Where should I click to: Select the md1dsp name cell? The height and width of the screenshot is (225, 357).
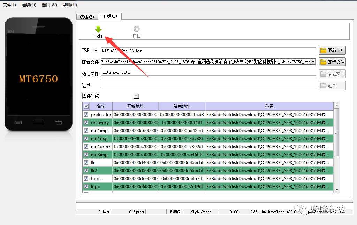click(101, 138)
